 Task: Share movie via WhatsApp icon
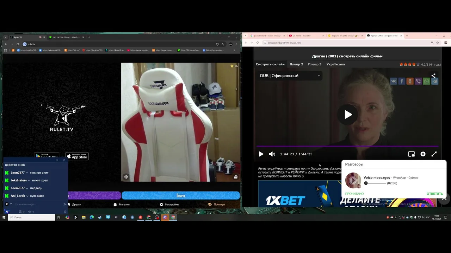pos(426,81)
